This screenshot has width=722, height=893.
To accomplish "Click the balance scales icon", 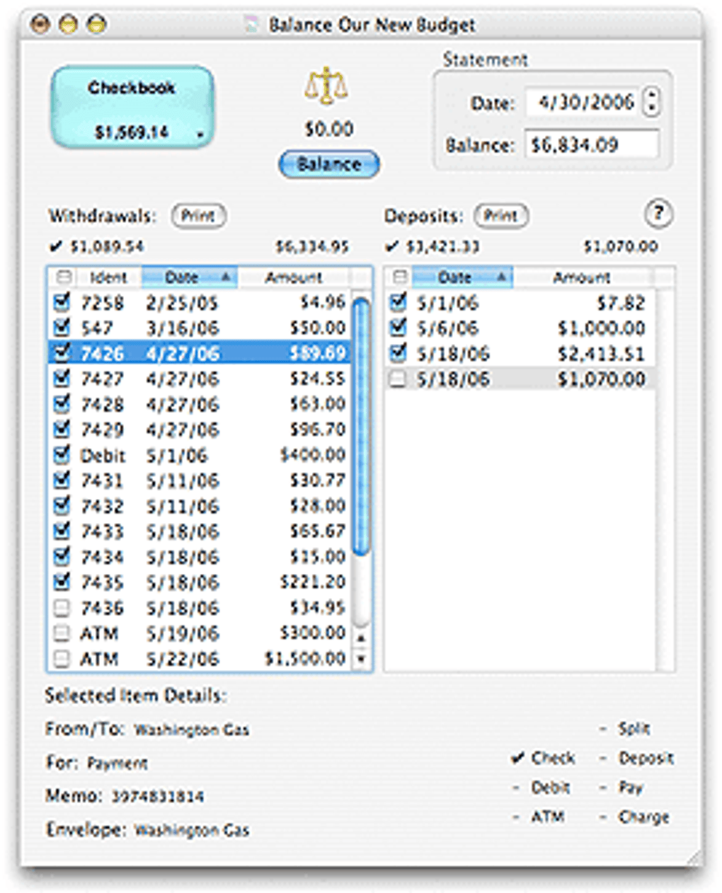I will point(326,86).
